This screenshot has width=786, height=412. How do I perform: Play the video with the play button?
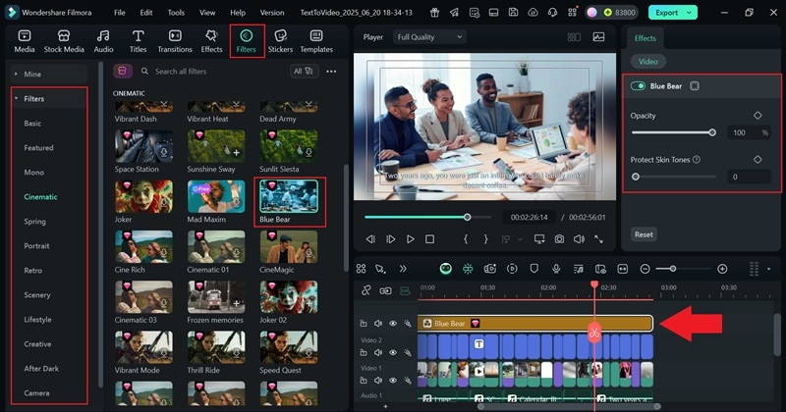point(410,239)
